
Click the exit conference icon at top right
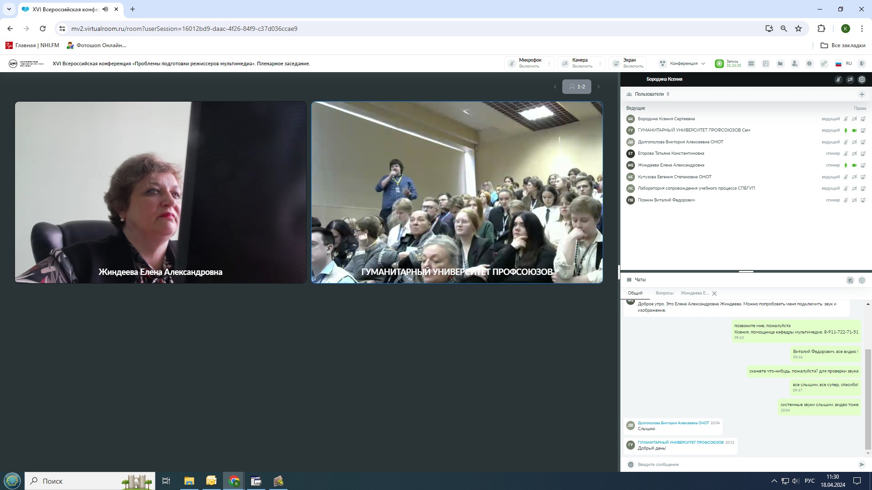pyautogui.click(x=862, y=64)
